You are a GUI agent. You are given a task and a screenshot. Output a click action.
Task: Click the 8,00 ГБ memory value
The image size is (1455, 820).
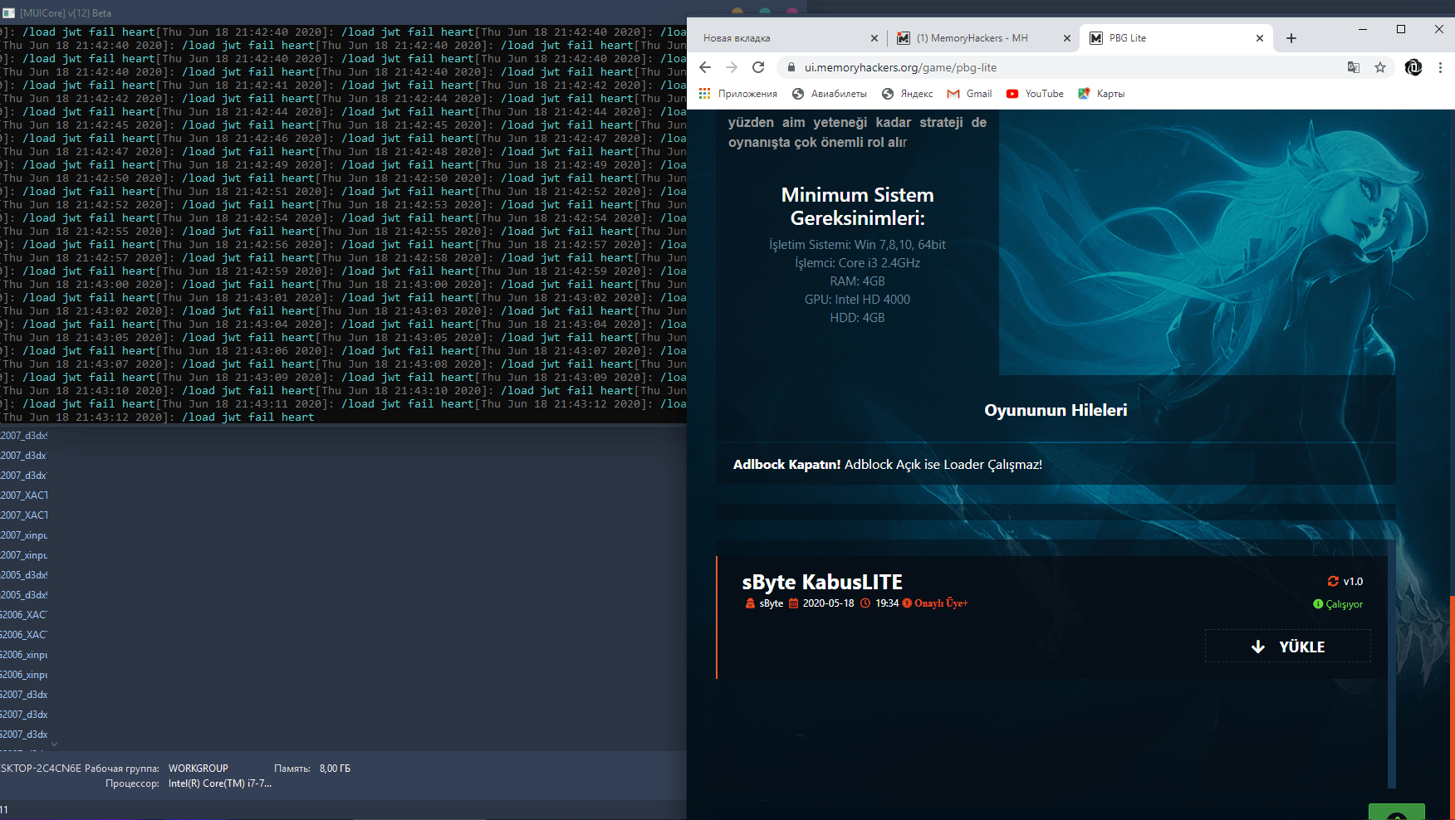click(x=335, y=769)
